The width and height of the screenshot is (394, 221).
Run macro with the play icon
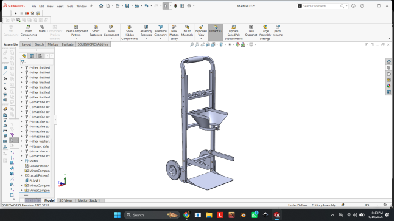[16, 13]
